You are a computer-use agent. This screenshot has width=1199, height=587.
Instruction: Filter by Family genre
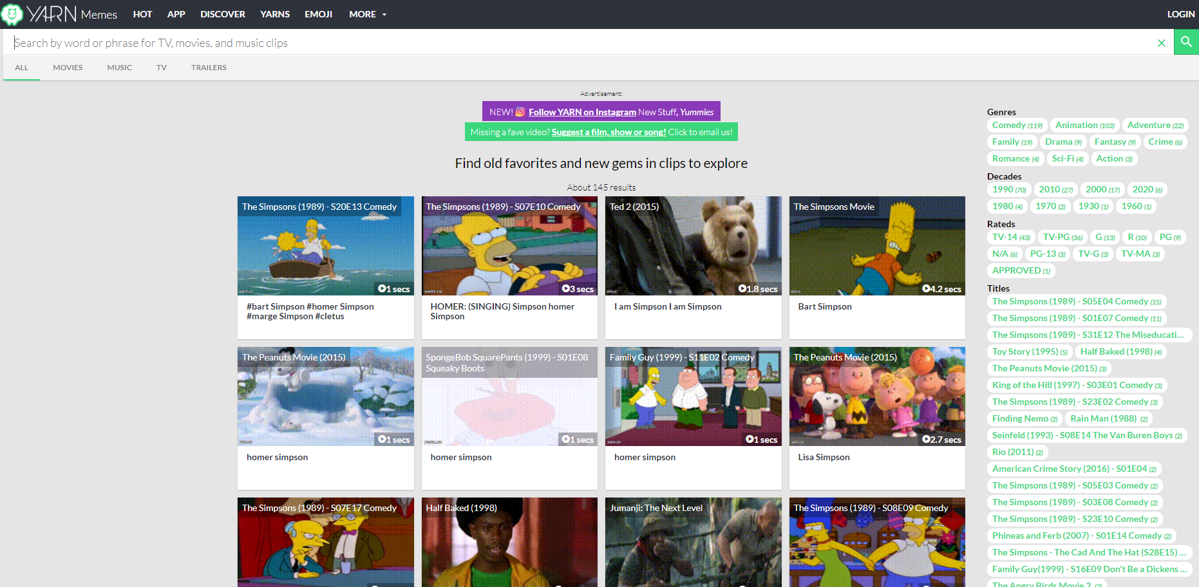[x=1012, y=142]
